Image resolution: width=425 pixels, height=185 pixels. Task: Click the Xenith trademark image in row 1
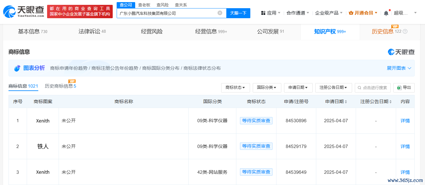(x=43, y=121)
